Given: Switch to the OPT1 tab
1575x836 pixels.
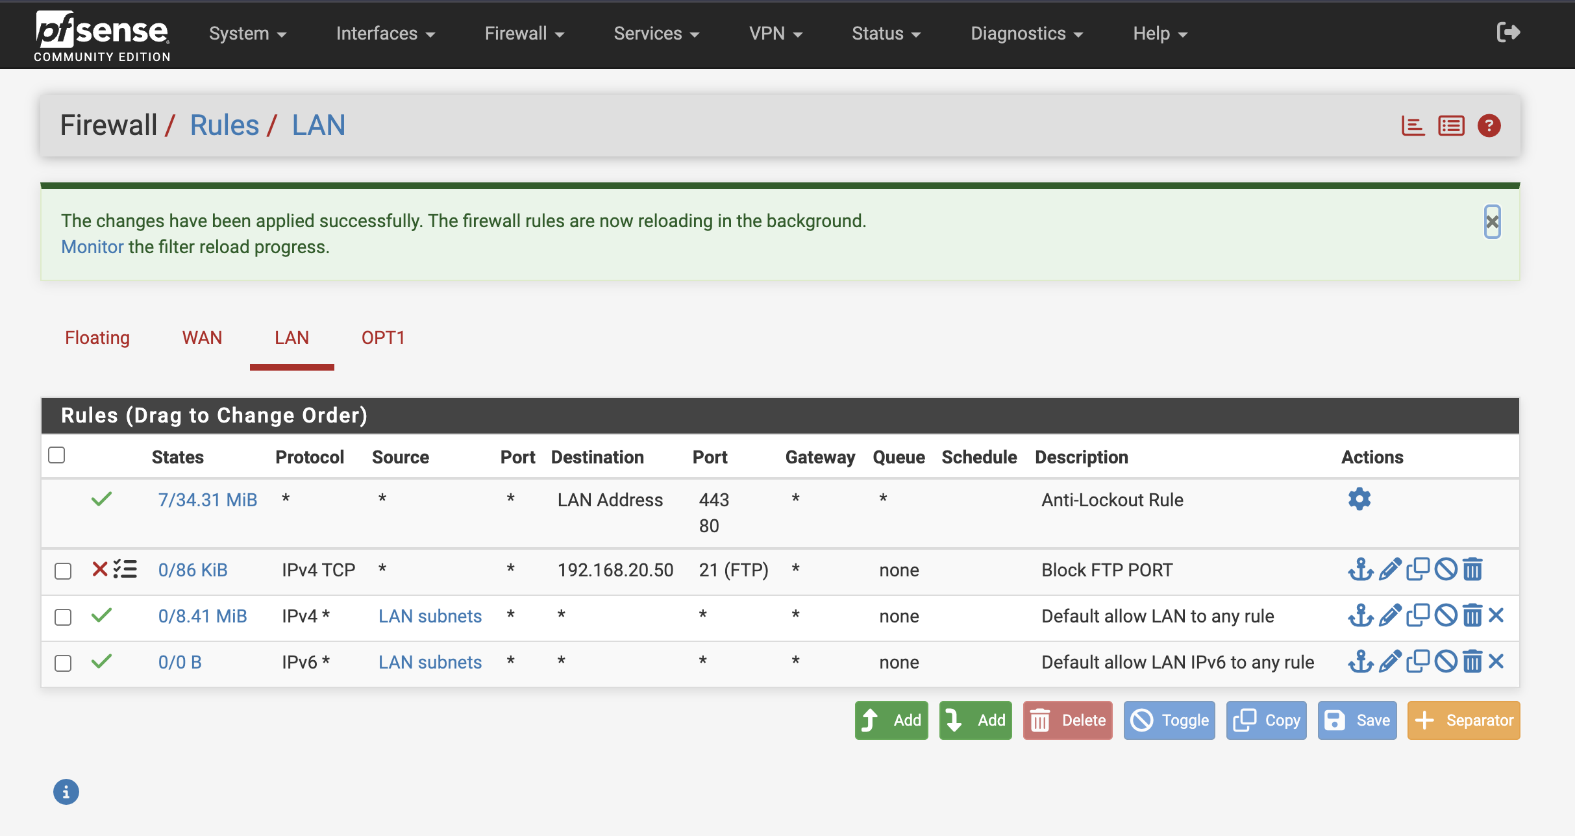Looking at the screenshot, I should 383,338.
